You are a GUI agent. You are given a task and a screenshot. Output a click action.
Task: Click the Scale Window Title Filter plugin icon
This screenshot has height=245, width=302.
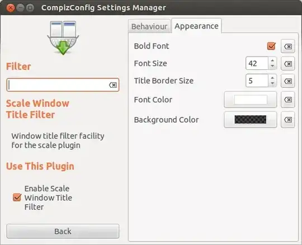[63, 38]
